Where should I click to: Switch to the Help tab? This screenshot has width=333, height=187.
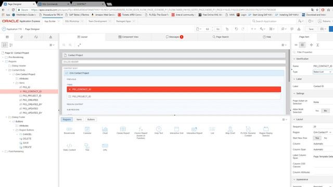tap(267, 37)
